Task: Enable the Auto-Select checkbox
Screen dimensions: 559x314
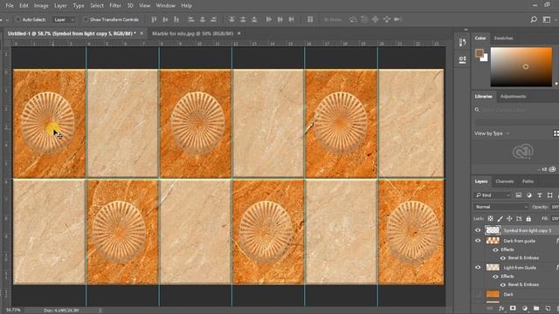Action: 18,19
